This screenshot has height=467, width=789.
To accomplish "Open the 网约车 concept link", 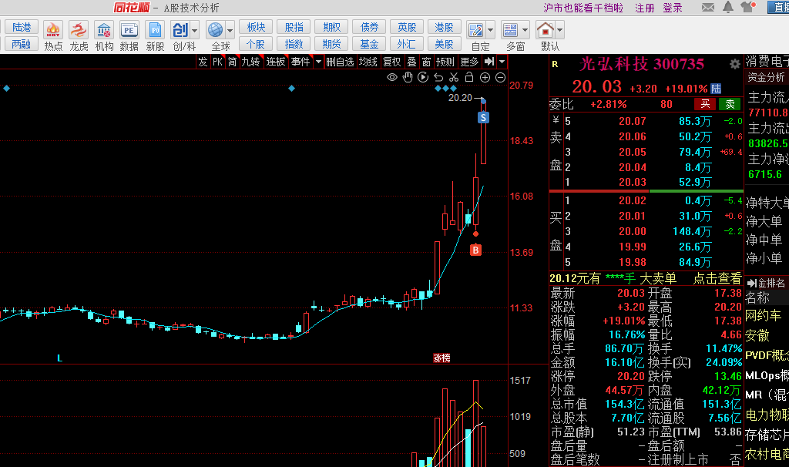I will coord(764,315).
